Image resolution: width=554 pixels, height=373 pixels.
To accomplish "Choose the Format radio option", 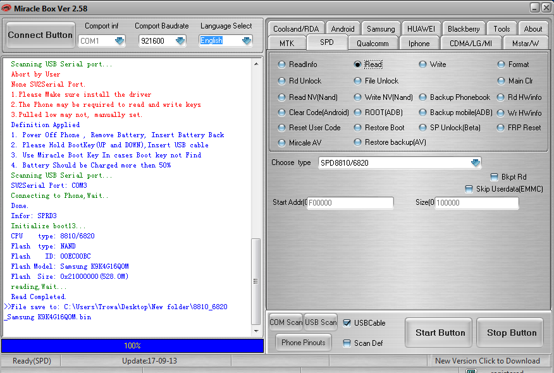I will (501, 64).
